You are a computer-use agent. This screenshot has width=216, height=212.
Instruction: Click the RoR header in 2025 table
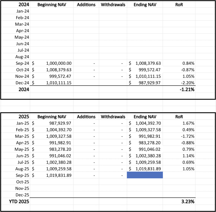pos(179,117)
